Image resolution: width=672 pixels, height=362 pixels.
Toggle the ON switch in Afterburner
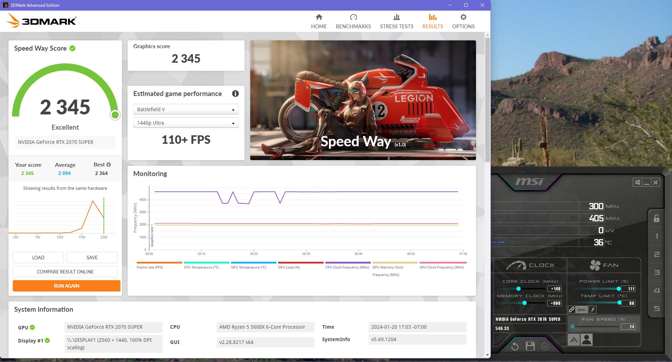(x=582, y=310)
